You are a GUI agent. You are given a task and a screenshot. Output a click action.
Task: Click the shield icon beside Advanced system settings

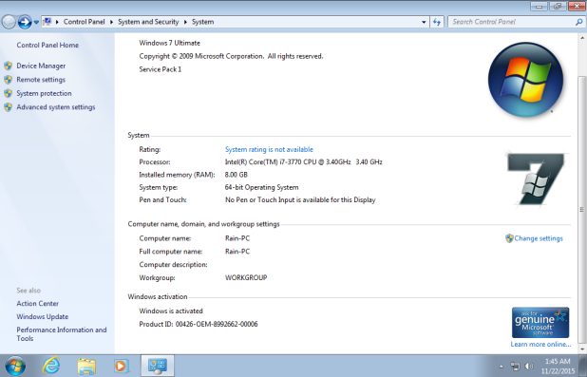pos(9,107)
